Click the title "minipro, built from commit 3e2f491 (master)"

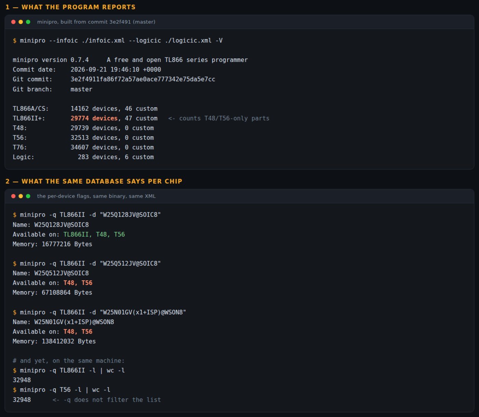tap(96, 22)
